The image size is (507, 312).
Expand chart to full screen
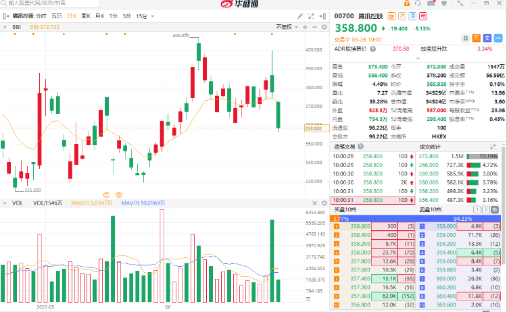pos(311,16)
